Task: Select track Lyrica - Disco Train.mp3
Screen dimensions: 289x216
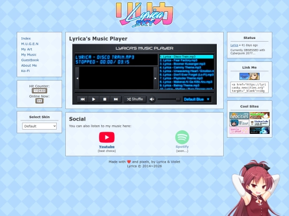Action: click(x=187, y=57)
